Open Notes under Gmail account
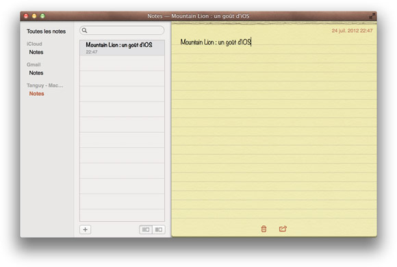 [36, 73]
